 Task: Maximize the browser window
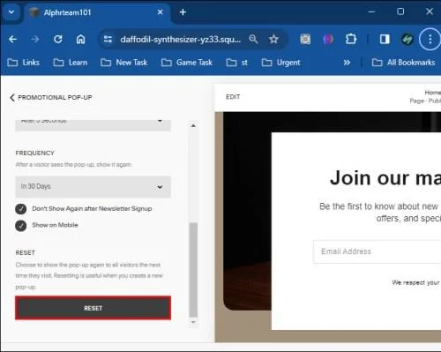click(x=400, y=11)
